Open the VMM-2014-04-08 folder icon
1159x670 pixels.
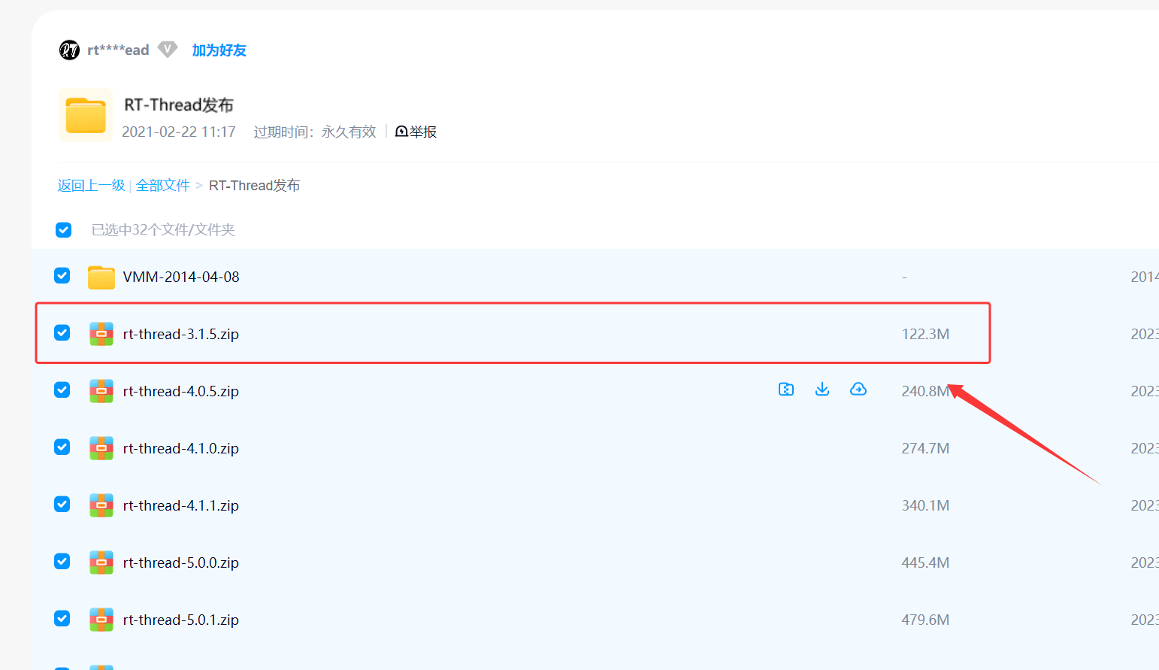tap(101, 277)
